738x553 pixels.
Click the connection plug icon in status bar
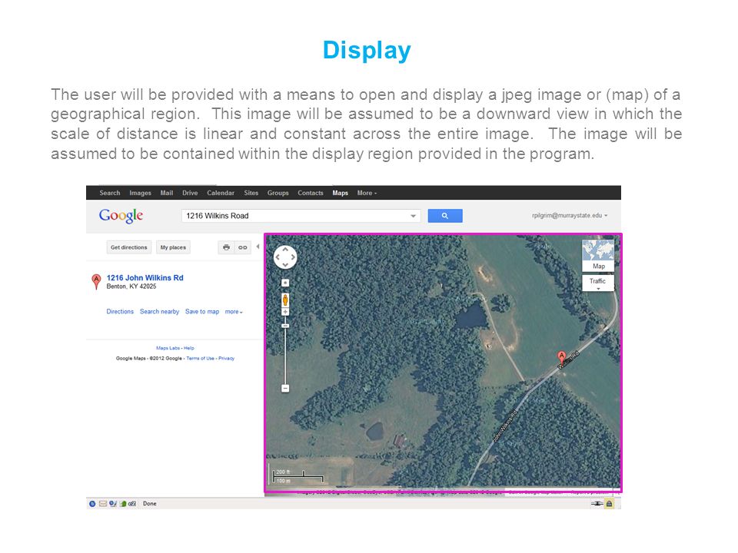(597, 504)
